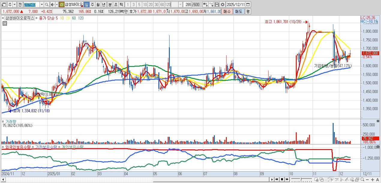The image size is (381, 183).
Task: Click the dotted-frame chart icon
Action: (326, 179)
